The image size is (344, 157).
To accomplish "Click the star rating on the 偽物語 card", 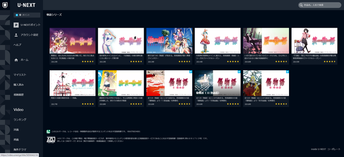I will [x=88, y=62].
